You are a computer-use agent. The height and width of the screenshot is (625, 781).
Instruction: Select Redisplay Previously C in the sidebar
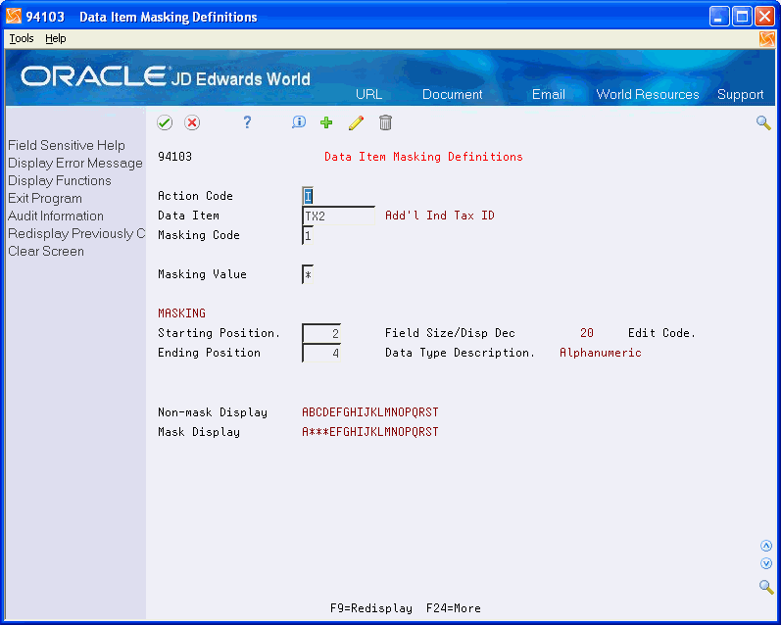coord(76,233)
